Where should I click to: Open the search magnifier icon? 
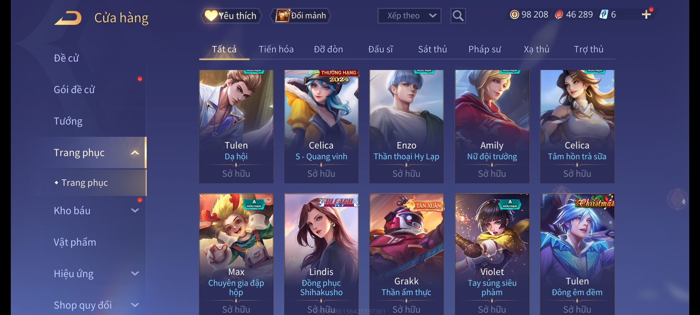point(458,16)
